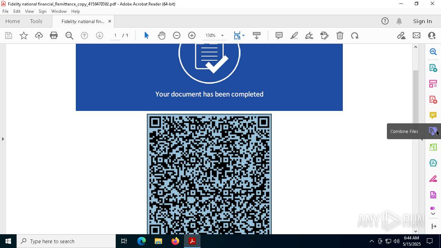
Task: Click the scroll down arrow of the document
Action: [x=416, y=231]
